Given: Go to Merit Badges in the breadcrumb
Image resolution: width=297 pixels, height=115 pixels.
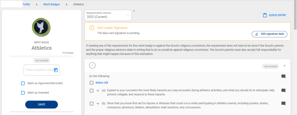Looking at the screenshot, I should [52, 4].
